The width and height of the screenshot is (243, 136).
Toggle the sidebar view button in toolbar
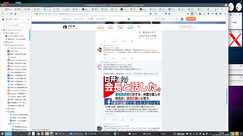pos(192,14)
